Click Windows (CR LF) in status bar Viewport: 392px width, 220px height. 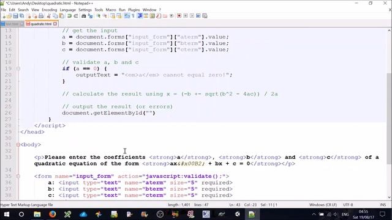[x=323, y=205]
